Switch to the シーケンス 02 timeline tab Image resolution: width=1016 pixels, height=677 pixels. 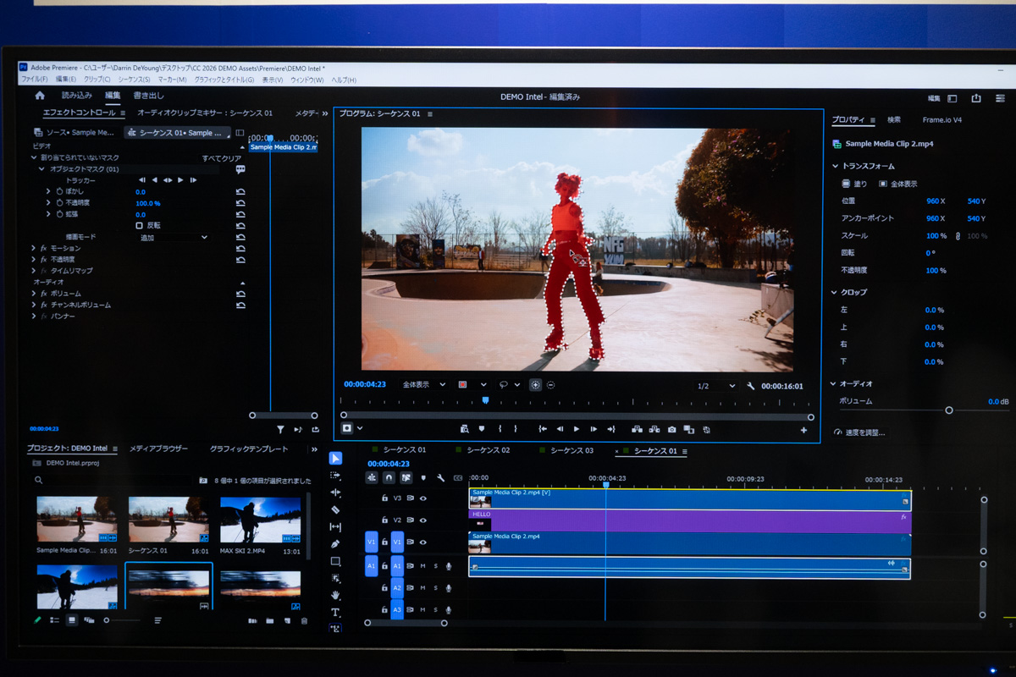pyautogui.click(x=488, y=450)
